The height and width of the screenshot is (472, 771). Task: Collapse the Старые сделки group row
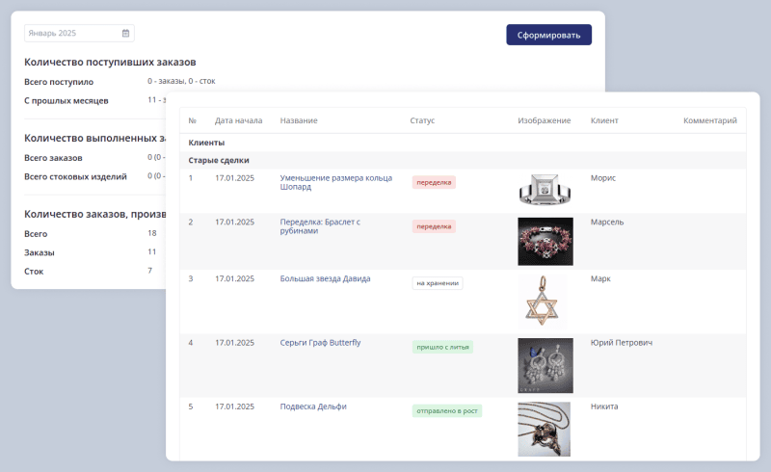click(219, 160)
